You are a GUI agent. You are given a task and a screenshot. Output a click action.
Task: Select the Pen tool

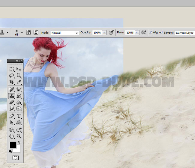click(12, 116)
